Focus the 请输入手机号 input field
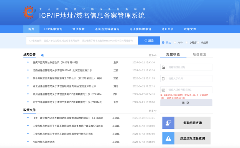The image size is (240, 148). (x=186, y=79)
